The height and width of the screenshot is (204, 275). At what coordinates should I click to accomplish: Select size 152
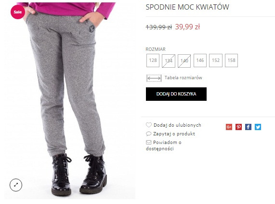tap(216, 60)
